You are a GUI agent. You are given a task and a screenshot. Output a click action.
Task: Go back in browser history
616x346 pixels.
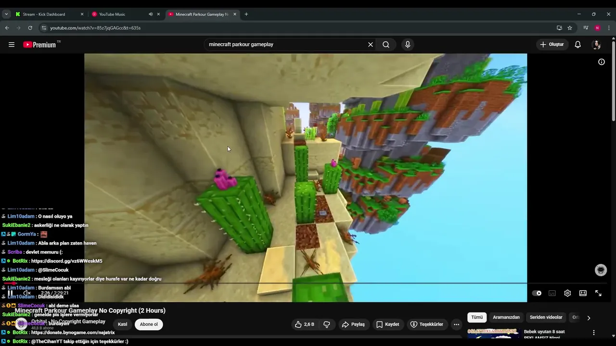coord(7,28)
